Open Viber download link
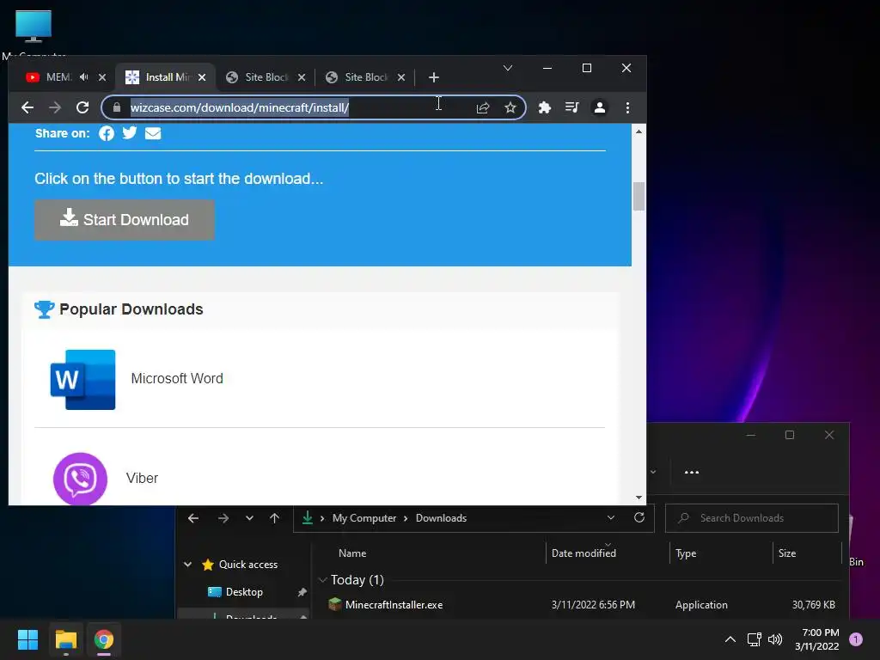The width and height of the screenshot is (880, 660). coord(142,478)
